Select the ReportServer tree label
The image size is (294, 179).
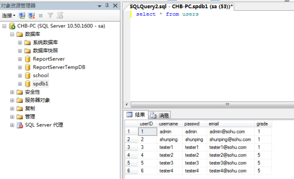[x=49, y=59]
